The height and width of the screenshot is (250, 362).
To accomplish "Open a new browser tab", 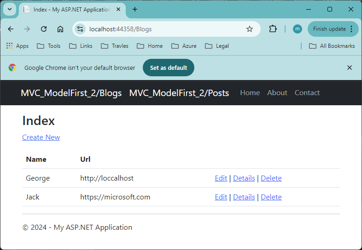I will pos(135,9).
